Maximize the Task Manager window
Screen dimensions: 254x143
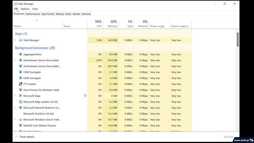[x=225, y=4]
